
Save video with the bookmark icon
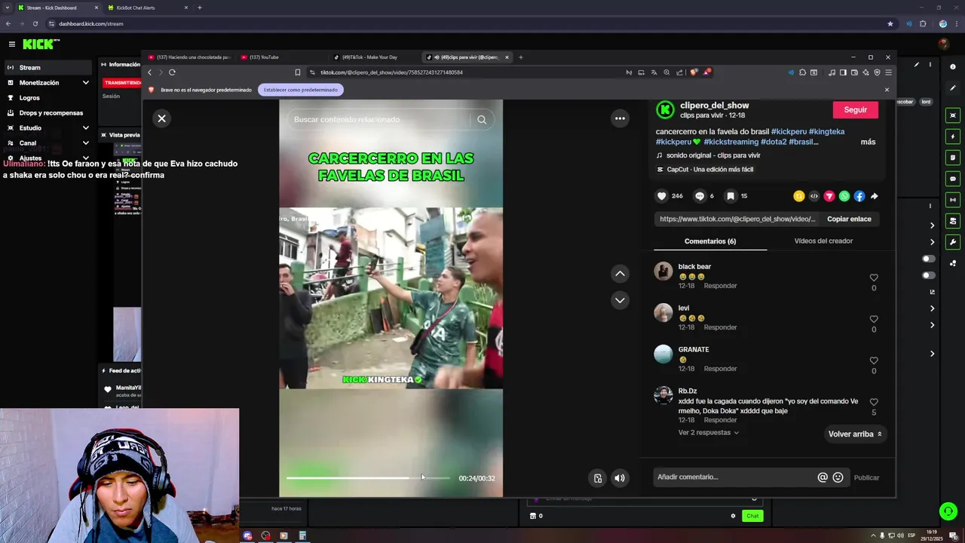(731, 196)
